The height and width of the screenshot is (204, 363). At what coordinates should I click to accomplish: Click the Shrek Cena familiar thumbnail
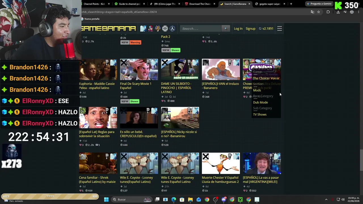click(98, 163)
